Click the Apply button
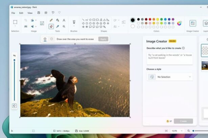 103,39
